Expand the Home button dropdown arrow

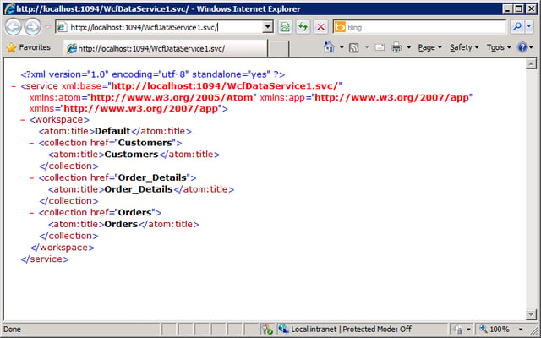coord(342,47)
